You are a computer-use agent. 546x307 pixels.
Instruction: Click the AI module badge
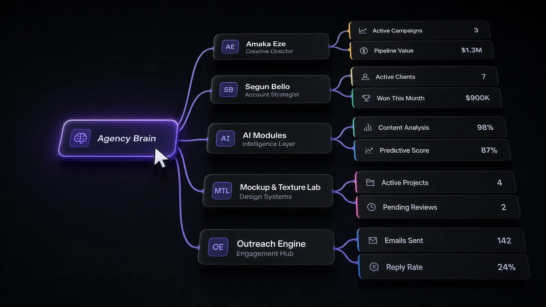click(x=226, y=138)
